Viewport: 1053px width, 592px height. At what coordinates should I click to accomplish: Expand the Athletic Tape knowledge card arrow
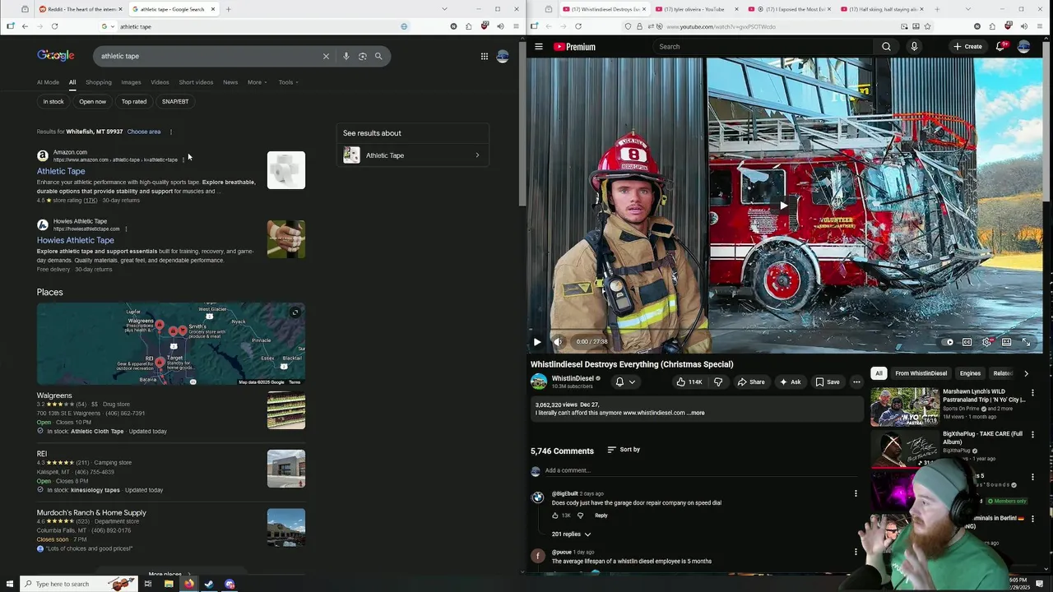(x=477, y=155)
